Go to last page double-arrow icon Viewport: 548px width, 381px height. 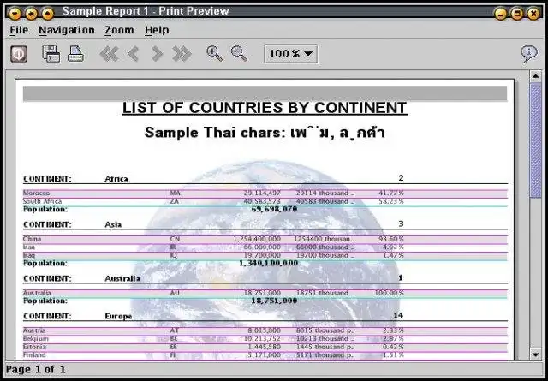(182, 54)
